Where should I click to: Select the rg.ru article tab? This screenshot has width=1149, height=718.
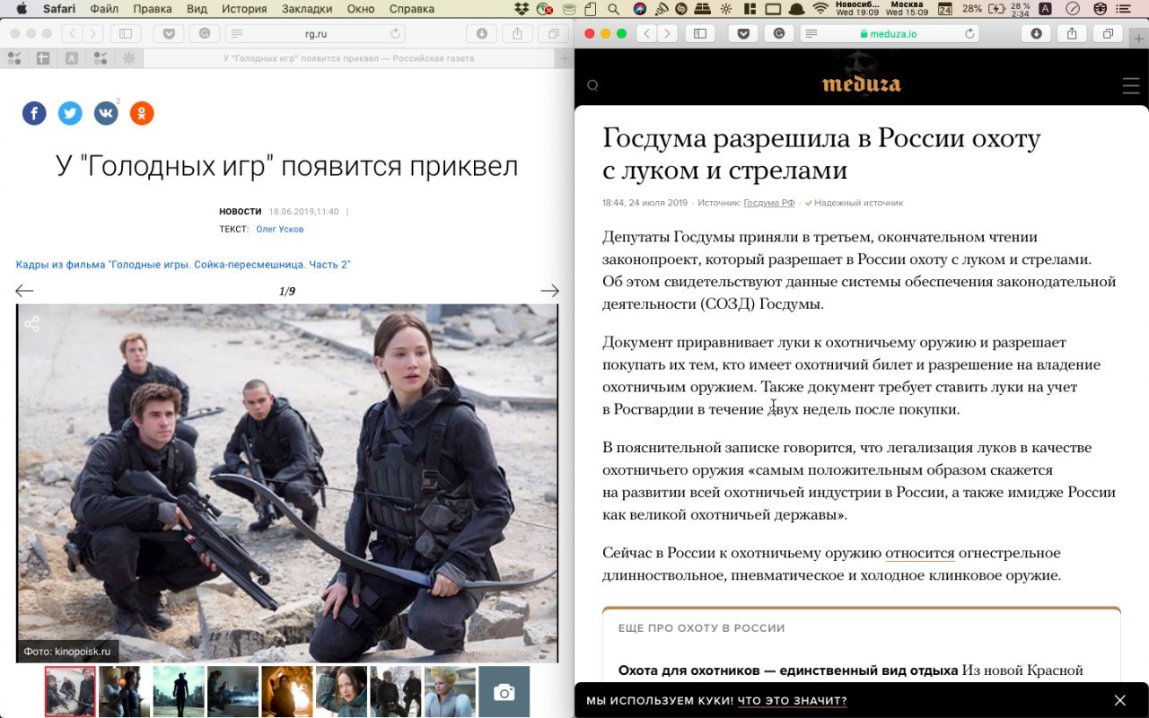348,58
